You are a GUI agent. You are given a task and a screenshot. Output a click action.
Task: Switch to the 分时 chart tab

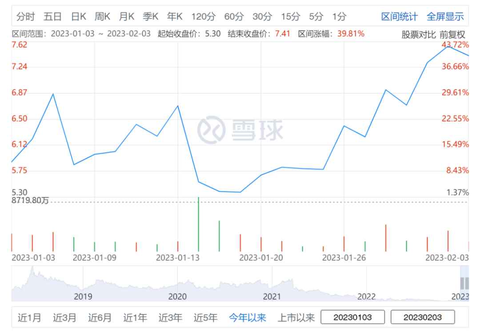[25, 16]
